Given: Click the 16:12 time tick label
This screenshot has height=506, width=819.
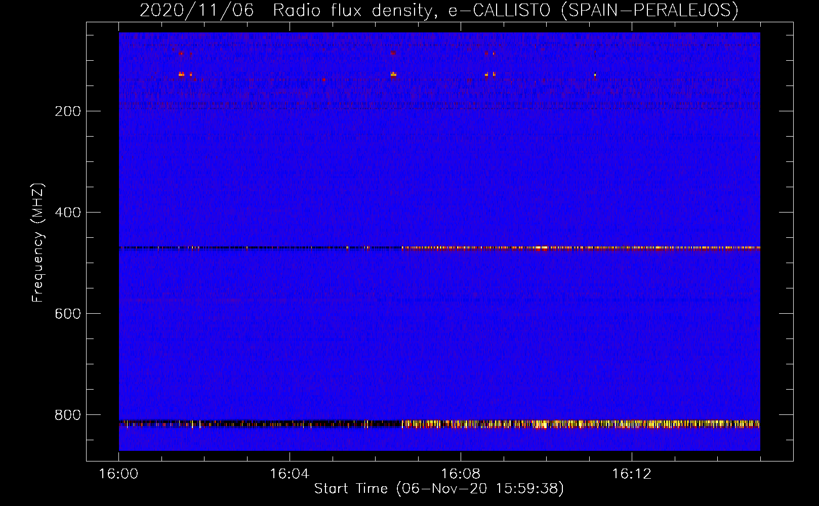Looking at the screenshot, I should (x=632, y=474).
